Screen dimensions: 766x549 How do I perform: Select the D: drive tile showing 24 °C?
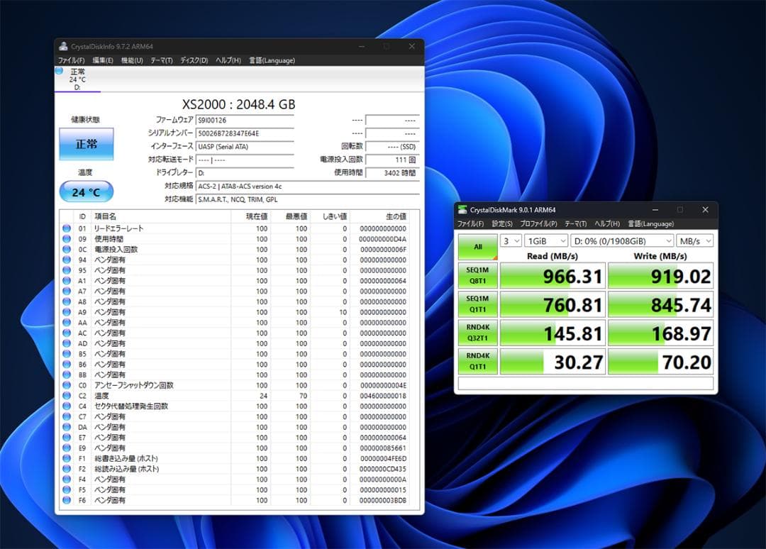click(76, 78)
